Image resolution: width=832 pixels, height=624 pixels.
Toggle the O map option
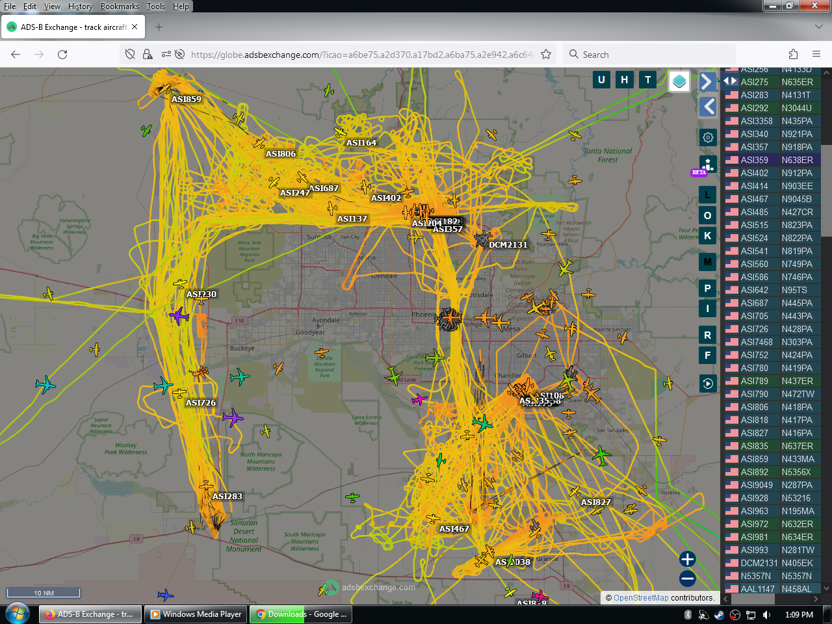(708, 215)
